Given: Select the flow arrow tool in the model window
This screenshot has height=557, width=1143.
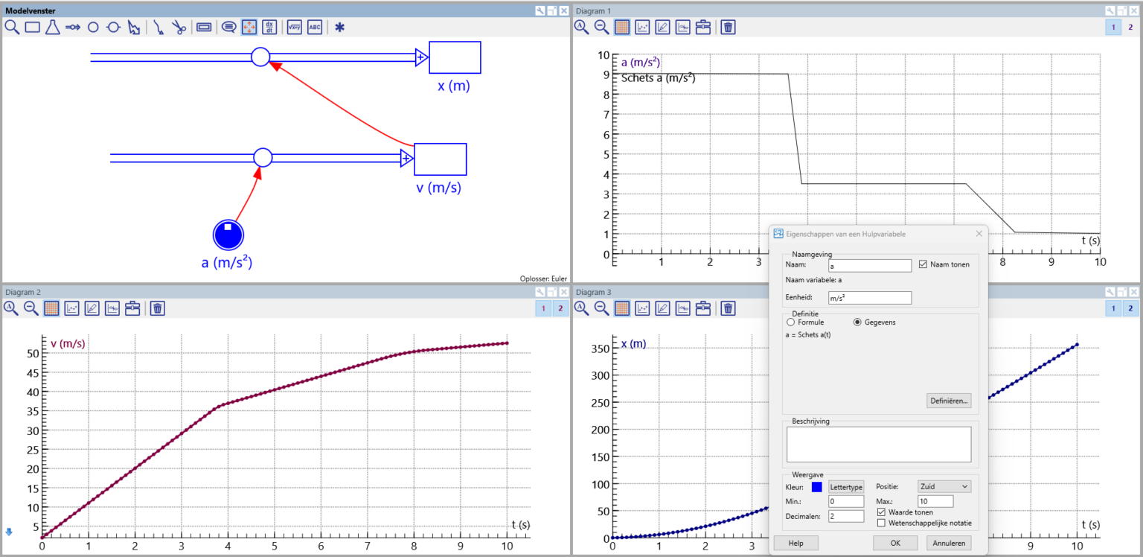Looking at the screenshot, I should click(72, 27).
